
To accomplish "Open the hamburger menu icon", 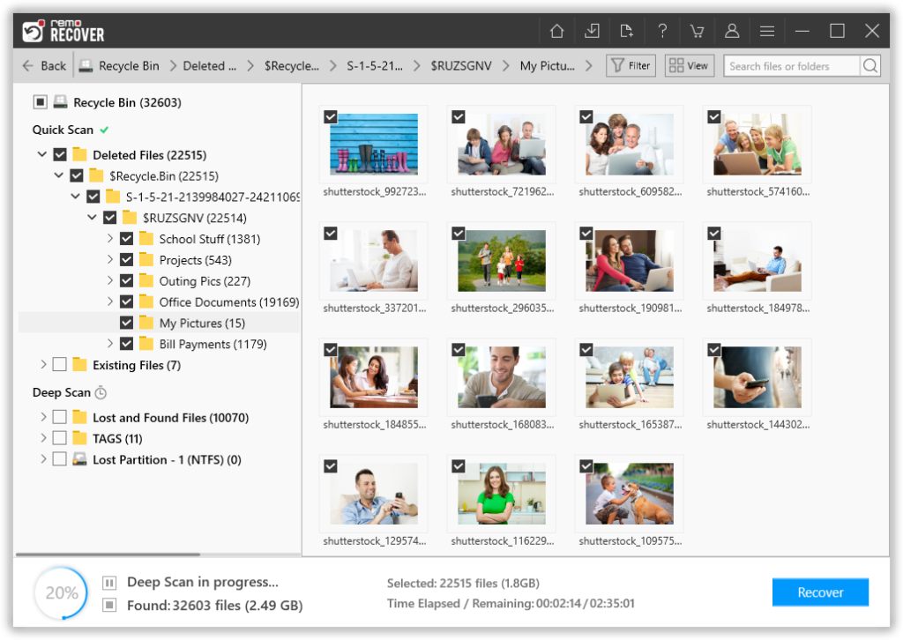I will click(x=766, y=31).
